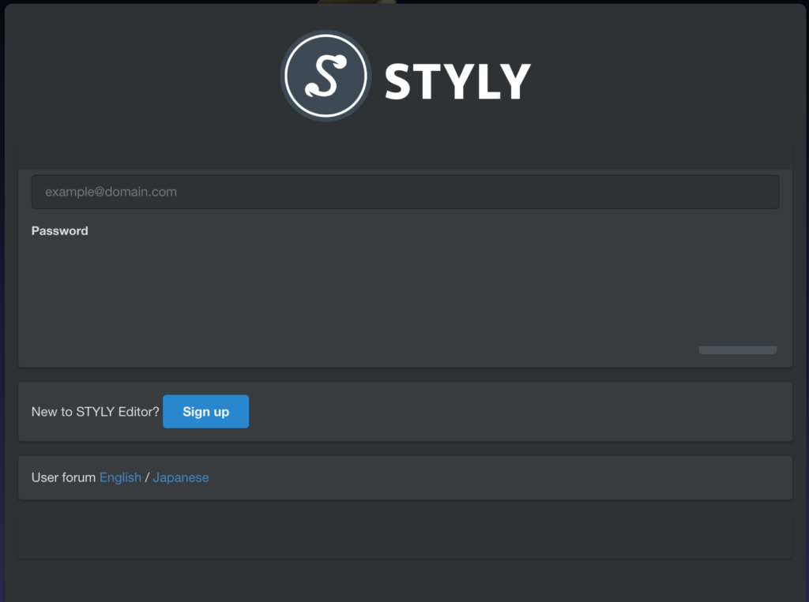Click the New to STYLY Editor? text
The width and height of the screenshot is (809, 602).
point(96,411)
